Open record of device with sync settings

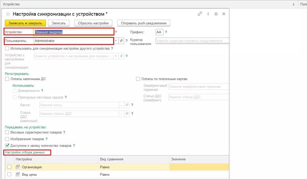122,56
